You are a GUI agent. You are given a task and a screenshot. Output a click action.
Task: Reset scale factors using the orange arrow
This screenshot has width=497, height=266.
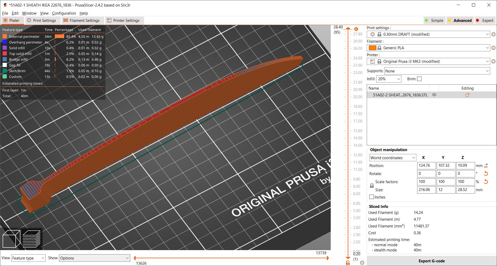[486, 182]
